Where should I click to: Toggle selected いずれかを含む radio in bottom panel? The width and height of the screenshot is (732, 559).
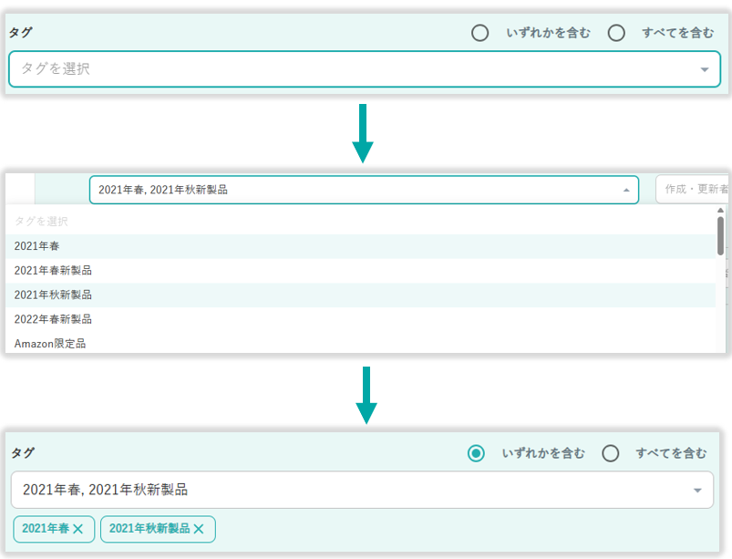pyautogui.click(x=476, y=453)
